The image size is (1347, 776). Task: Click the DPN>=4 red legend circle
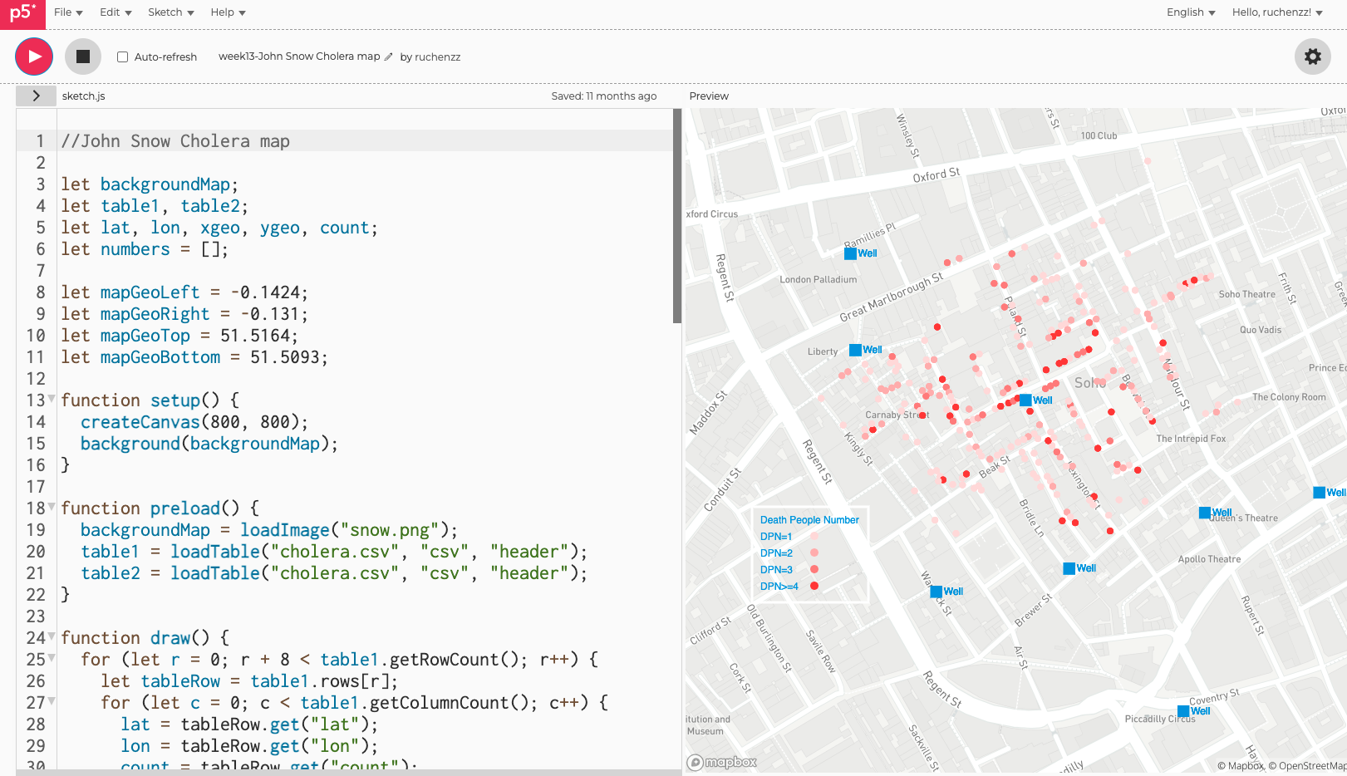click(814, 586)
